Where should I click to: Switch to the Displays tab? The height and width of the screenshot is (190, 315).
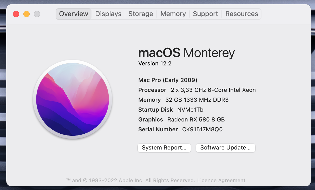108,14
